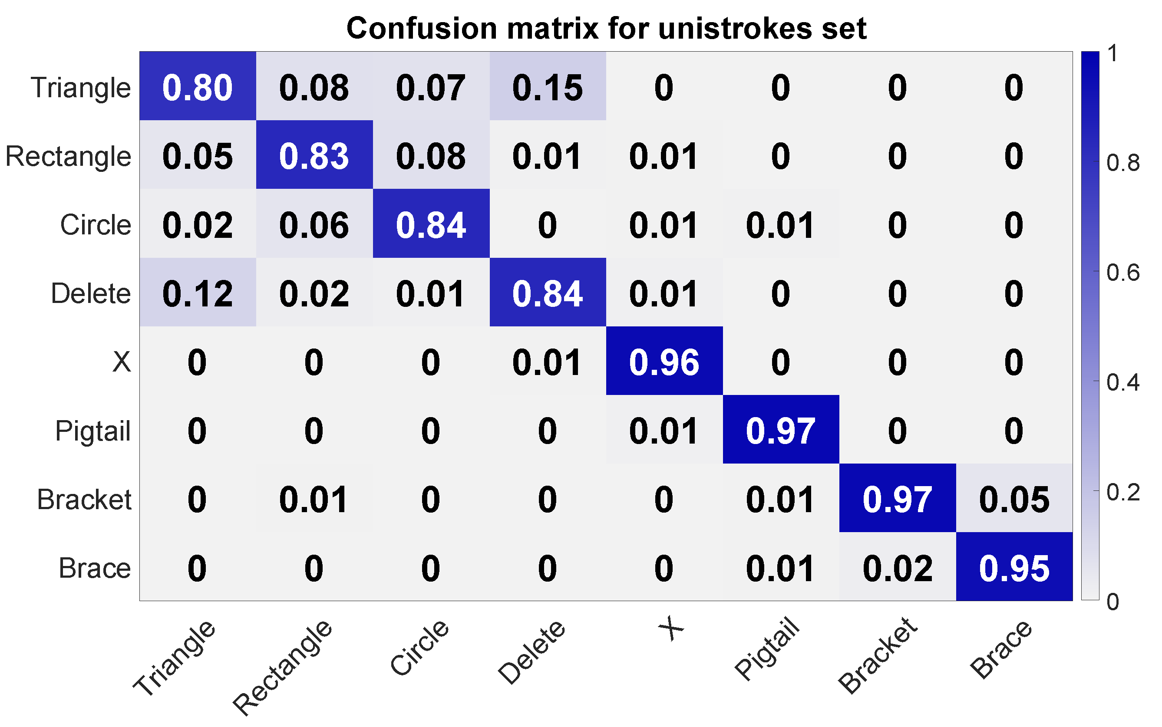Click the 0.6 tick label on the colorbar

tap(1122, 273)
